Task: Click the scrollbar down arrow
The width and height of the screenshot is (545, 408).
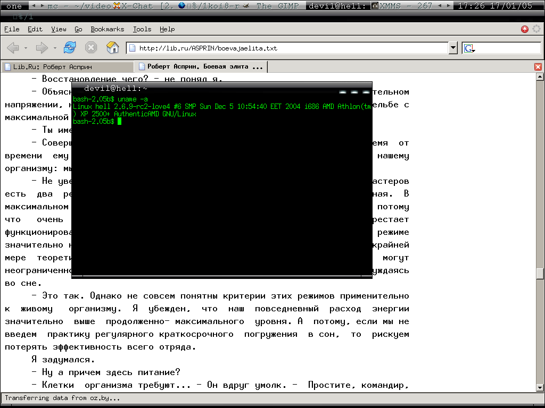Action: pyautogui.click(x=540, y=387)
